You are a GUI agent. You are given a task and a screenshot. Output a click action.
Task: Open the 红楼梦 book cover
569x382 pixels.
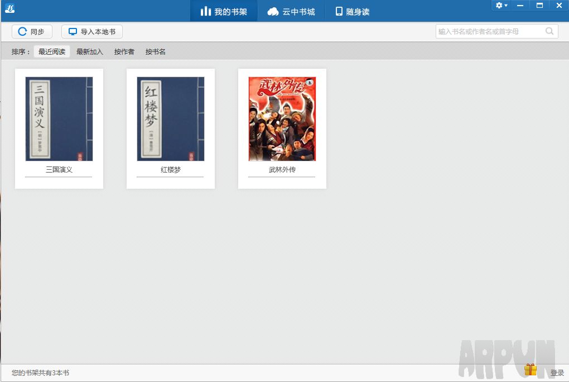pyautogui.click(x=171, y=119)
